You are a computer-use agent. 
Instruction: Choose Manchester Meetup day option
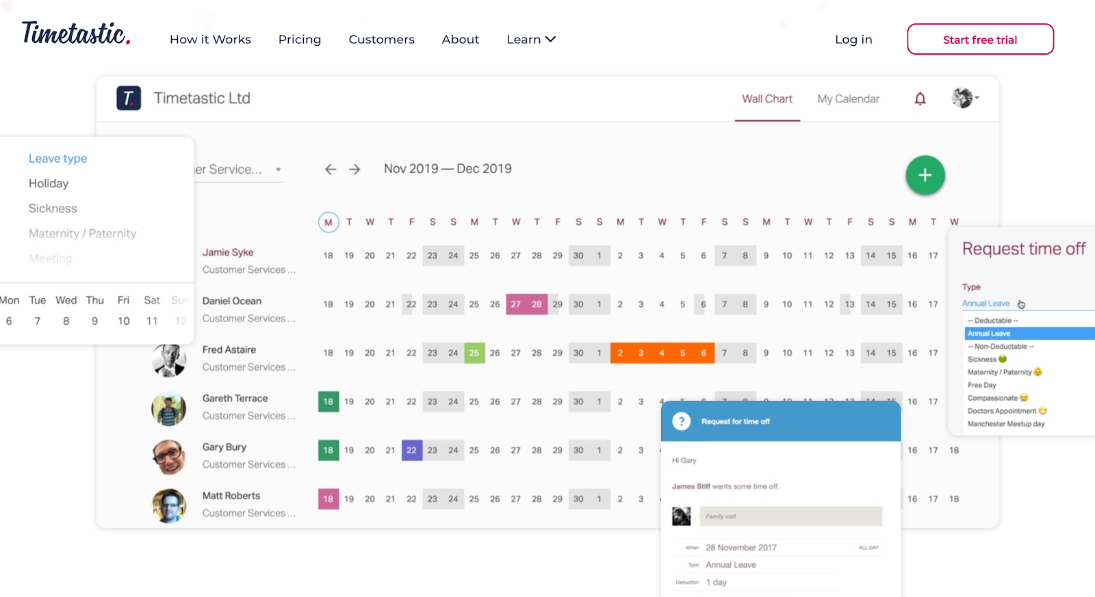(x=1006, y=424)
